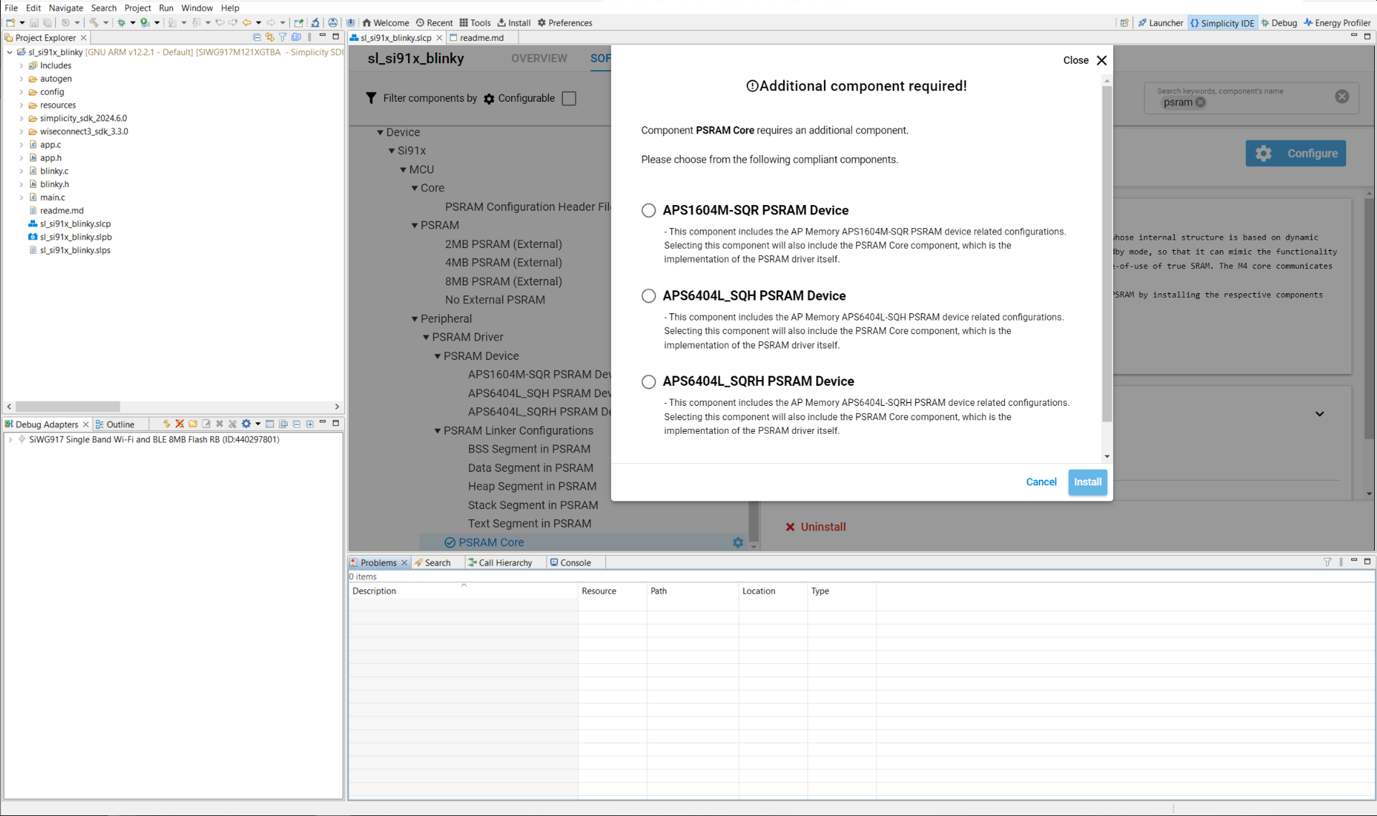This screenshot has width=1377, height=816.
Task: Clear the psram search field with X
Action: pyautogui.click(x=1342, y=97)
